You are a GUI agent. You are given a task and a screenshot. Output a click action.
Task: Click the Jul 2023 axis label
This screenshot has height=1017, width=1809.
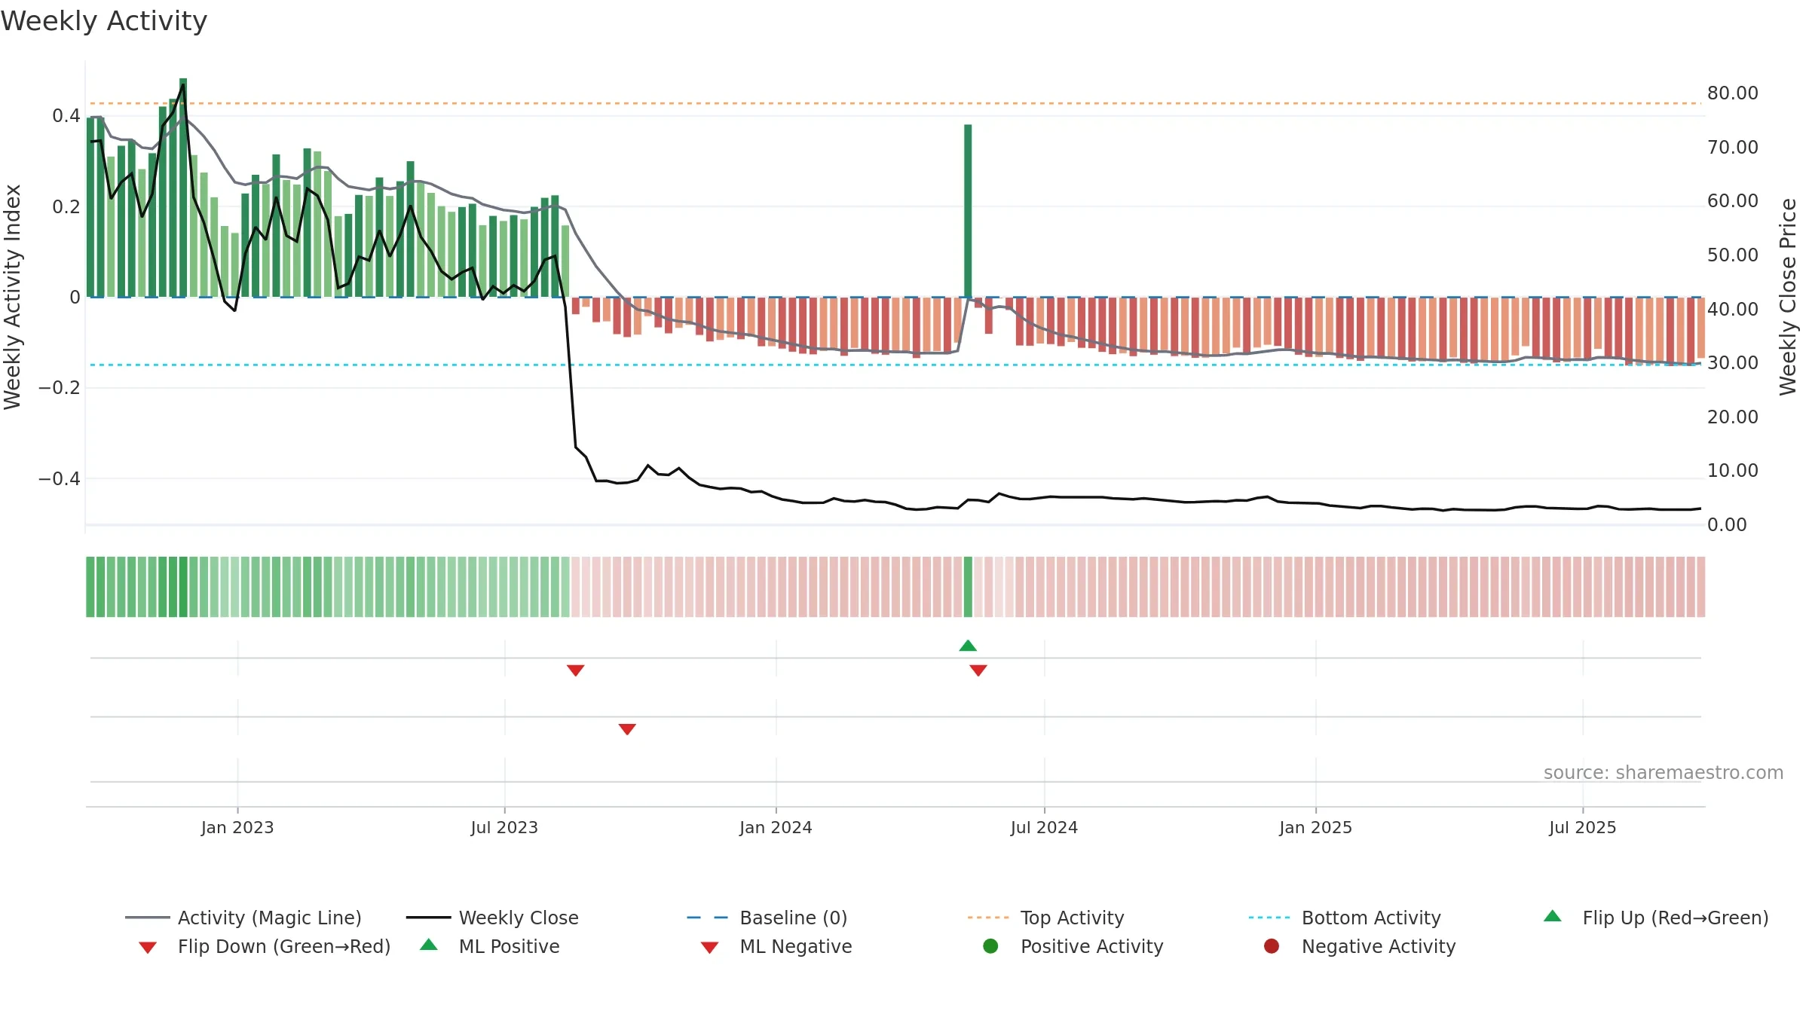[504, 828]
